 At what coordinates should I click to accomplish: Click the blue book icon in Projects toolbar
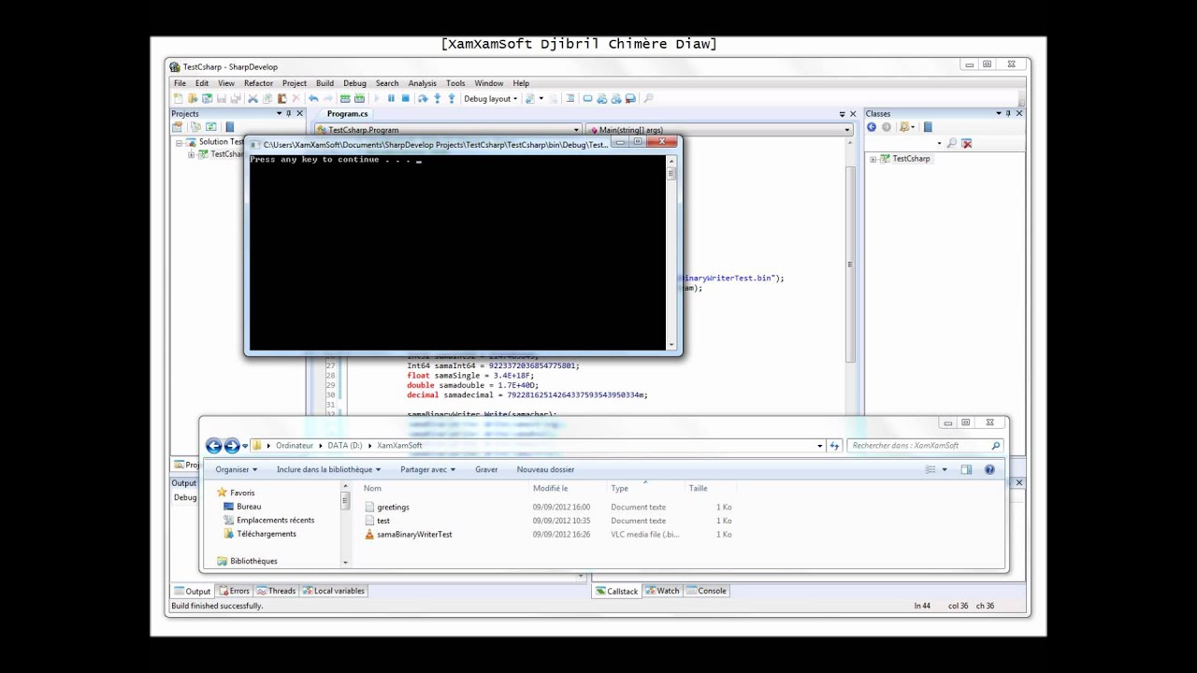(x=230, y=127)
